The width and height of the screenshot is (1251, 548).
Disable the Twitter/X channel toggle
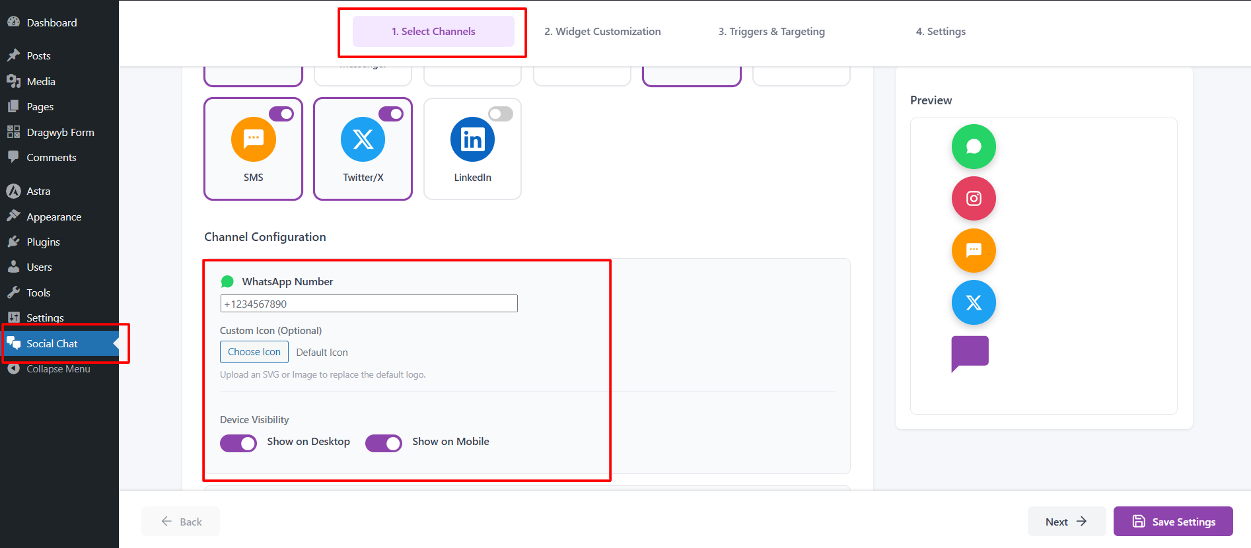tap(391, 114)
